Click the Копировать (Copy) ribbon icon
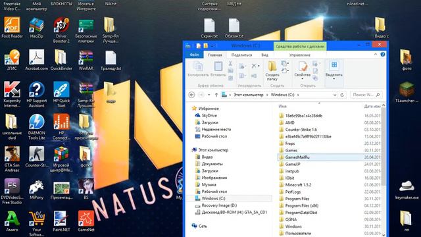This screenshot has height=237, width=421. (x=198, y=69)
